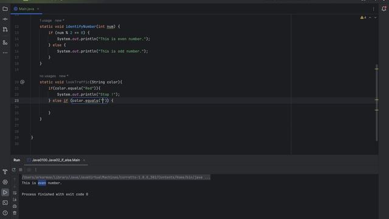
Task: Toggle scroll to end of console
Action: pyautogui.click(x=15, y=200)
